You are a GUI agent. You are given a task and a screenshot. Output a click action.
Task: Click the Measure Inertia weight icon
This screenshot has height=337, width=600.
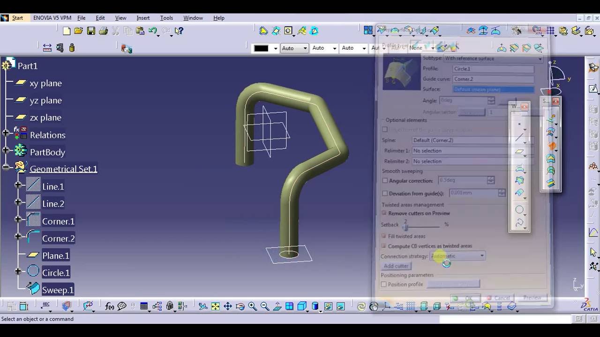pyautogui.click(x=72, y=47)
